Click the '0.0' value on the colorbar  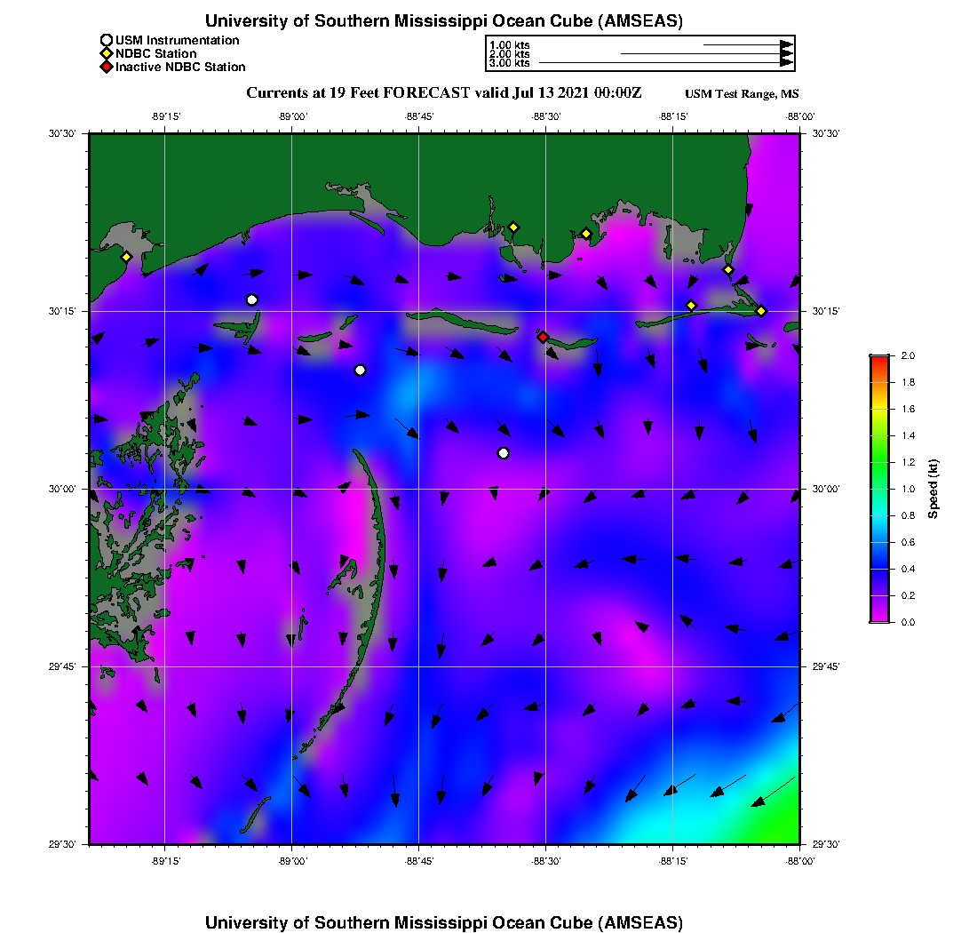tap(908, 622)
